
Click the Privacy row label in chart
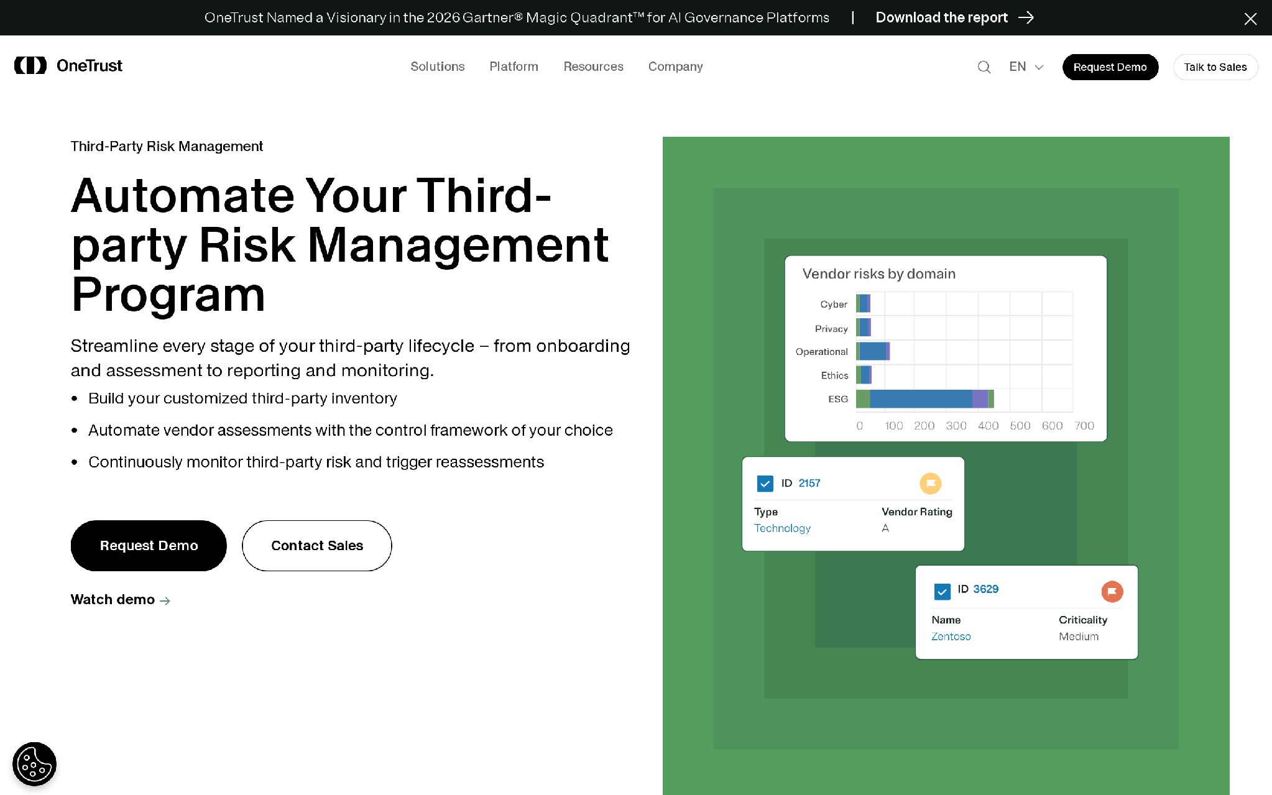[x=831, y=329]
